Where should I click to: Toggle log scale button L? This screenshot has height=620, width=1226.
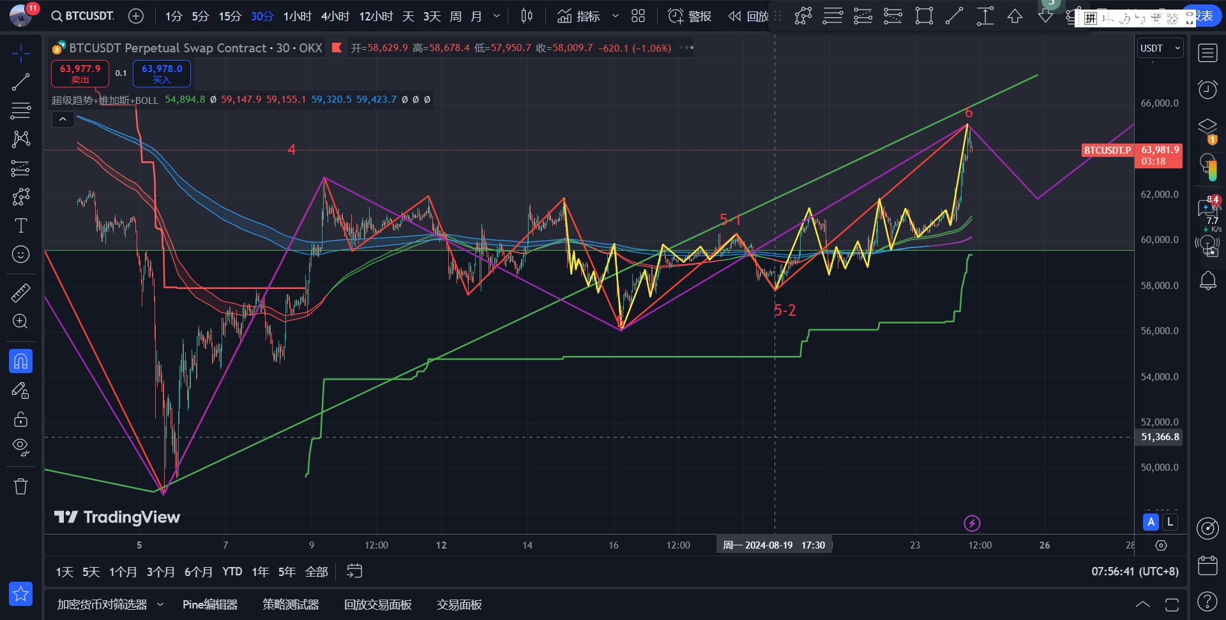coord(1170,522)
